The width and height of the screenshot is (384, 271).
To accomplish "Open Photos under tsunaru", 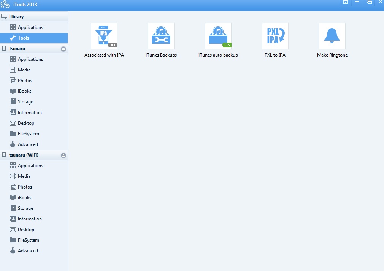I will (x=34, y=81).
